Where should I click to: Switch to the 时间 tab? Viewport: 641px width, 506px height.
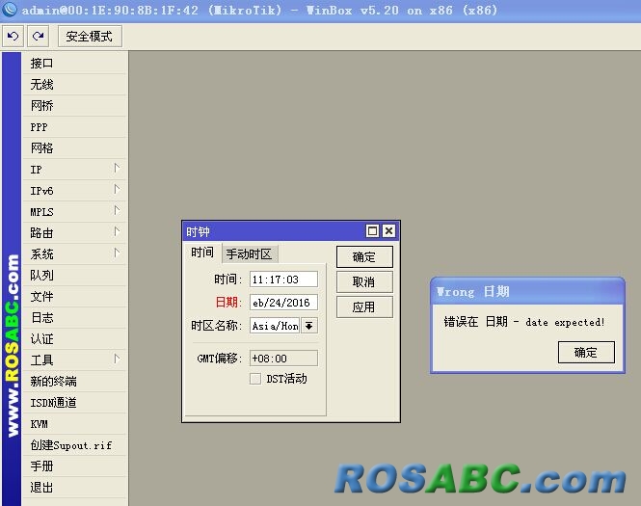click(202, 253)
